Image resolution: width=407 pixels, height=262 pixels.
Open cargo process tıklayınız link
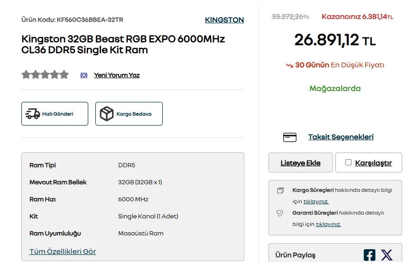point(316,202)
